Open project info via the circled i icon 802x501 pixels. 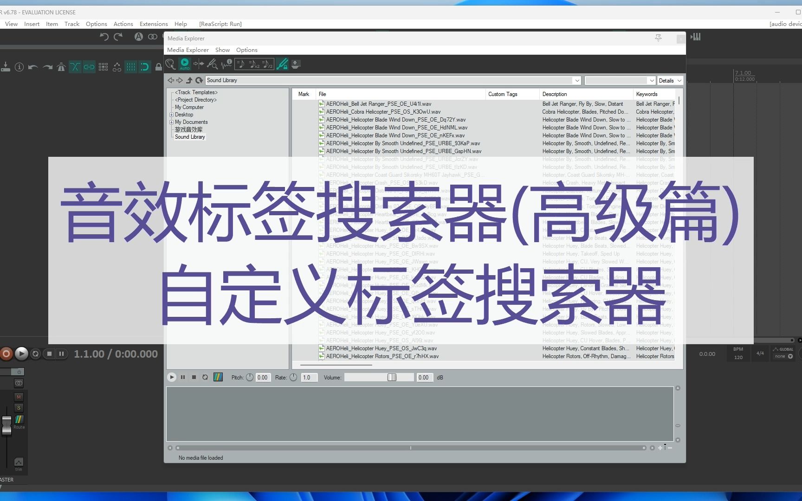tap(19, 67)
